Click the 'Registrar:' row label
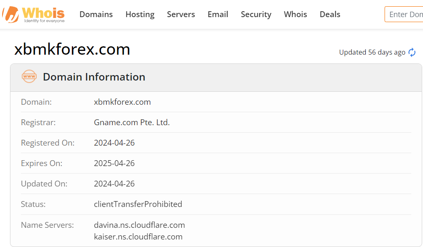The image size is (423, 247). [38, 122]
